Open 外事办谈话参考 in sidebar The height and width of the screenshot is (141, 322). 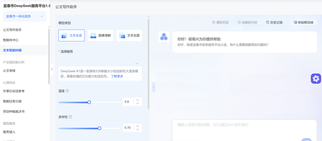pyautogui.click(x=14, y=91)
